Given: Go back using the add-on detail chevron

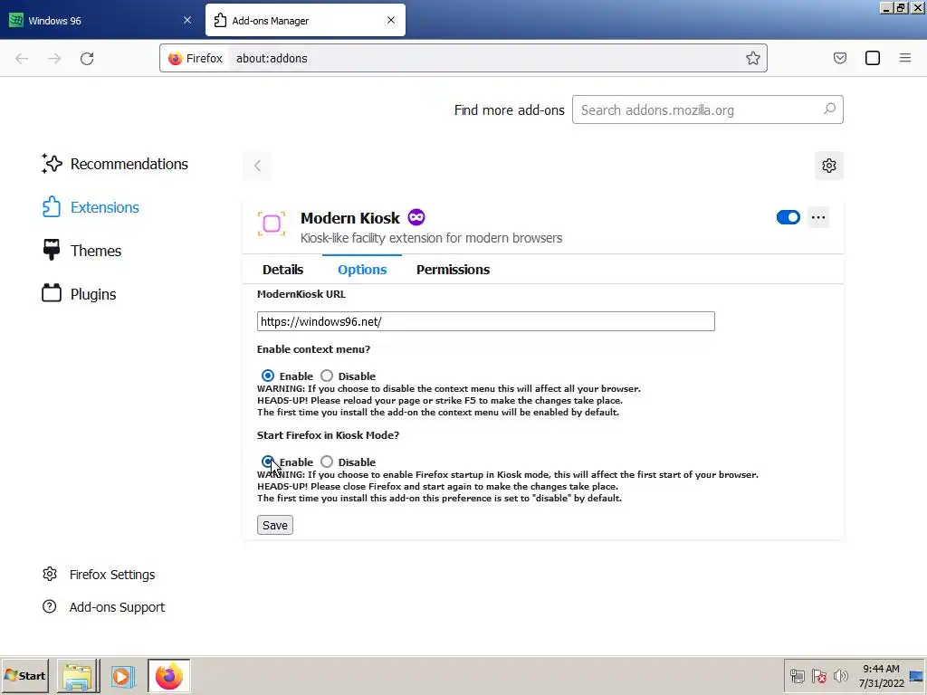Looking at the screenshot, I should click(257, 166).
